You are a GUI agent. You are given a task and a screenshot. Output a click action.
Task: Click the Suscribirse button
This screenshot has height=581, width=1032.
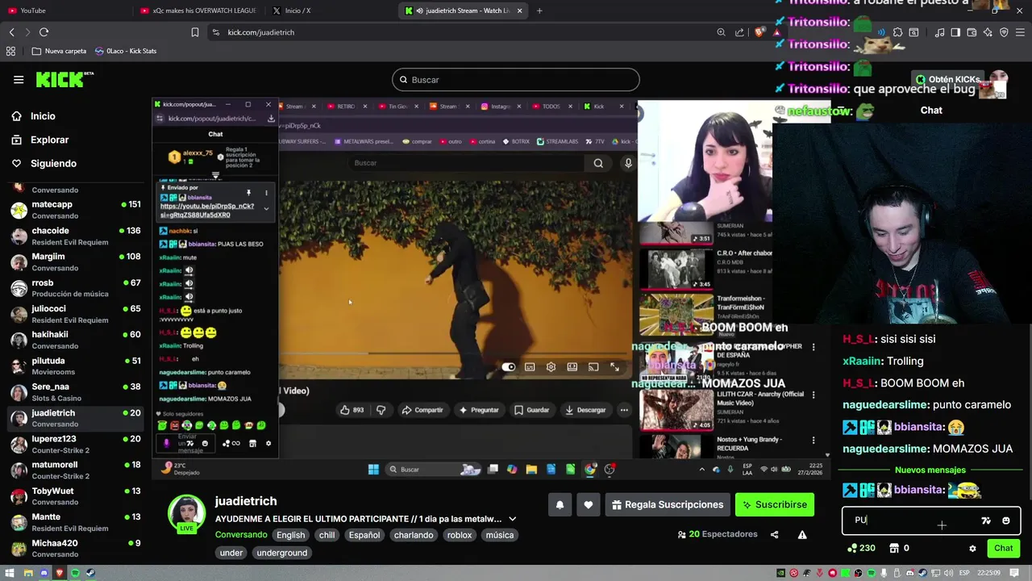(x=775, y=504)
